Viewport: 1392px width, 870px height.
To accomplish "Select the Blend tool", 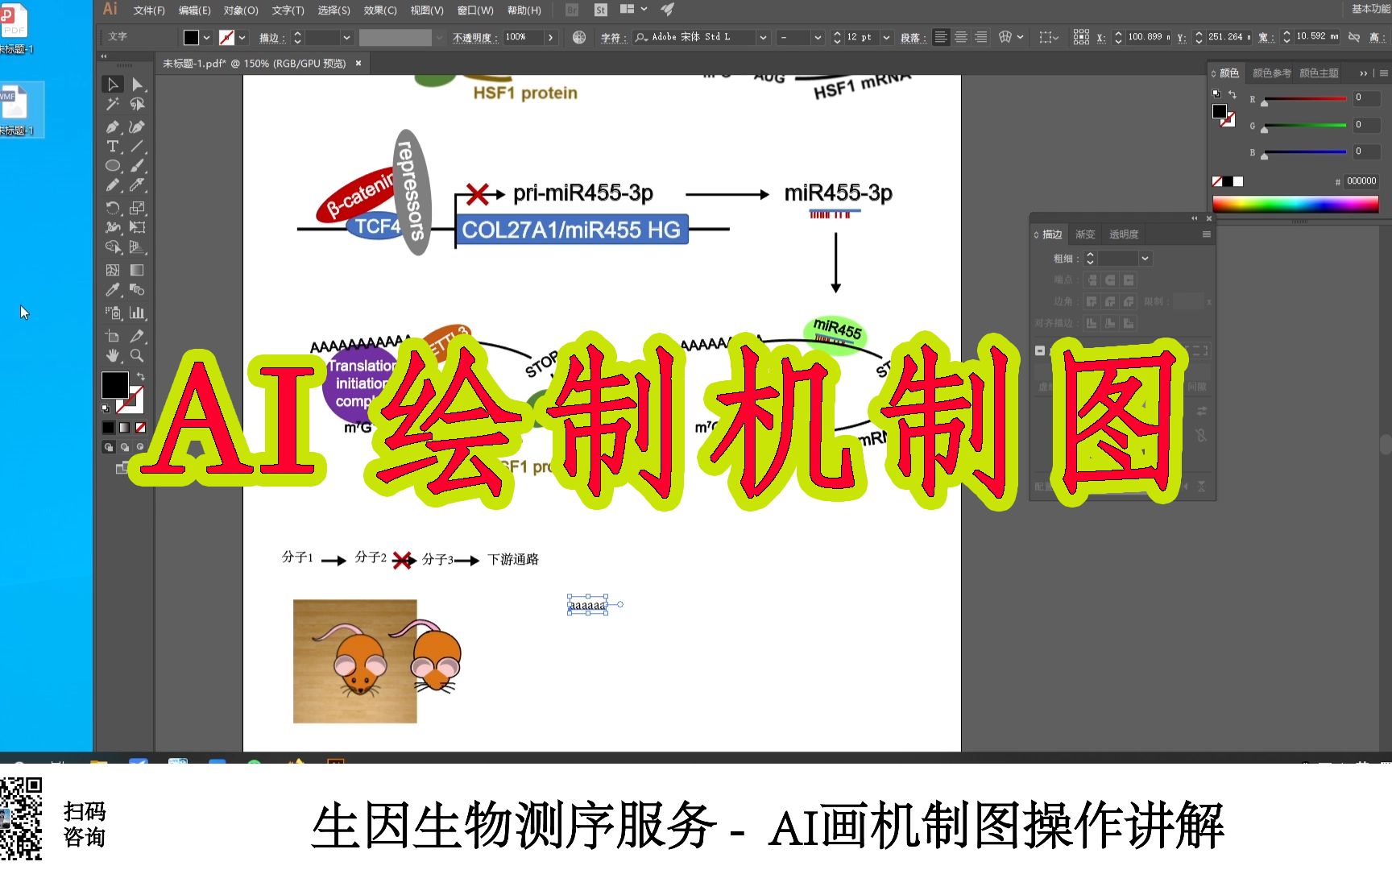I will [138, 289].
